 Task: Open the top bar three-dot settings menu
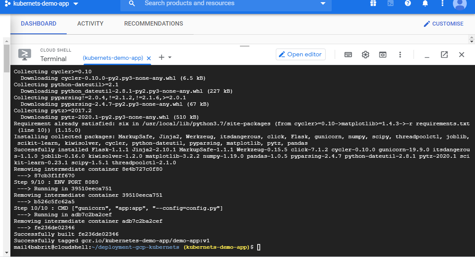(x=442, y=3)
